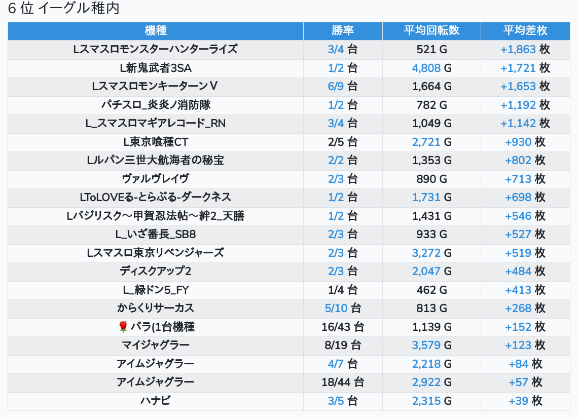Click the 18/44 台 win rate cell
Image resolution: width=578 pixels, height=419 pixels.
point(343,382)
